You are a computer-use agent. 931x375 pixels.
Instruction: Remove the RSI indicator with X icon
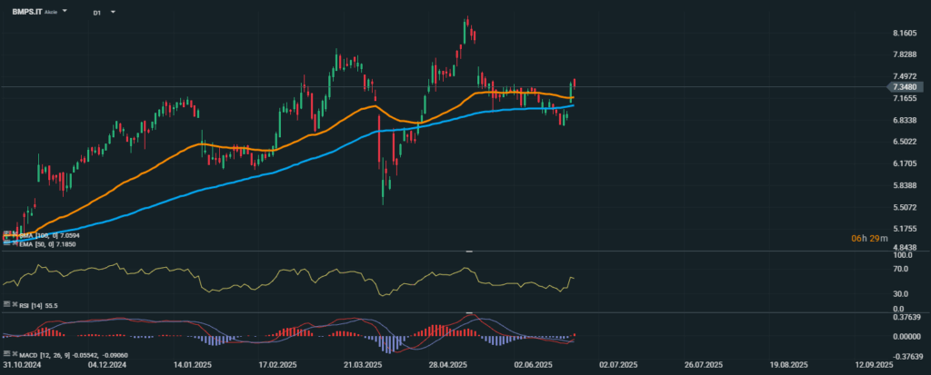pyautogui.click(x=15, y=304)
